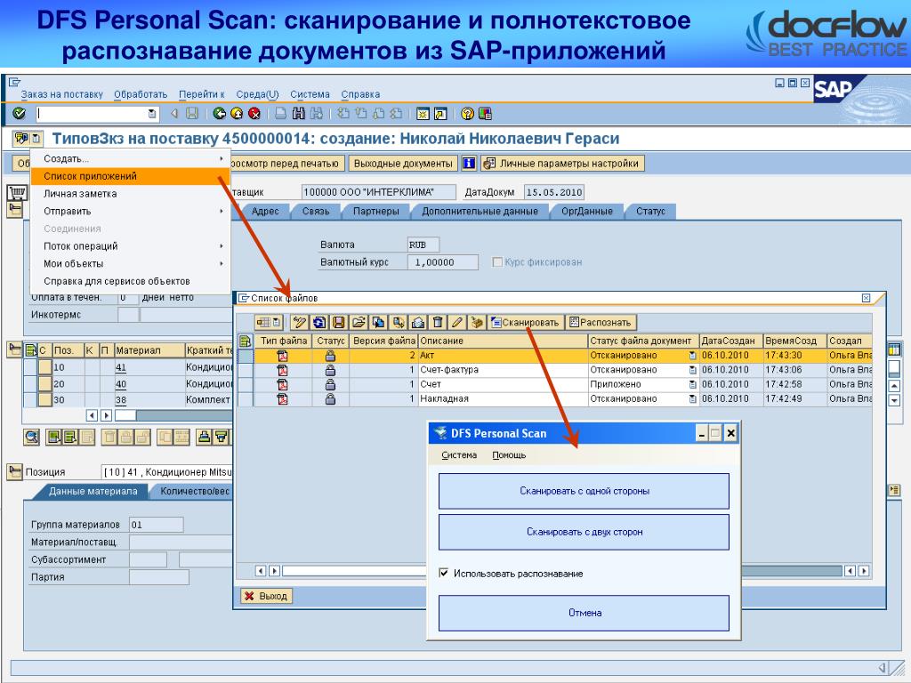Click Сканировать с одной стороны
Image resolution: width=911 pixels, height=683 pixels.
[584, 491]
